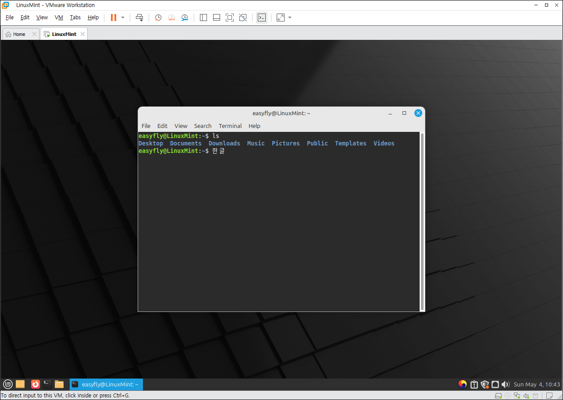The image size is (563, 400).
Task: Click VMware hard disk status icon
Action: tap(498, 396)
